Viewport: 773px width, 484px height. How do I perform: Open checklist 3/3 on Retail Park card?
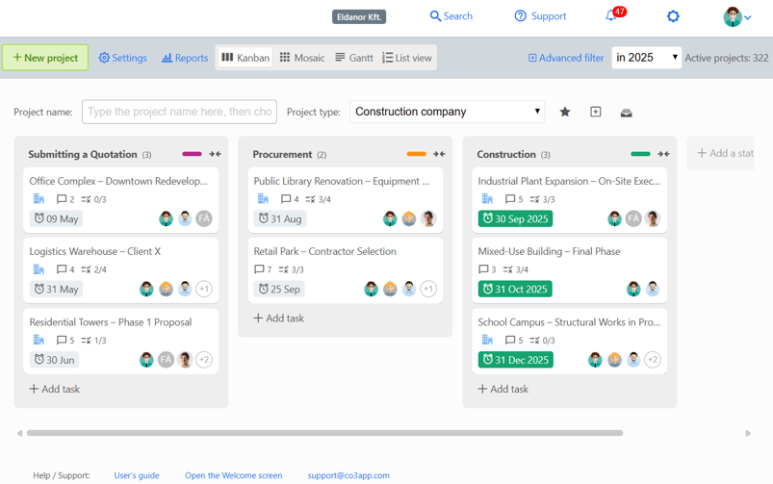tap(291, 269)
